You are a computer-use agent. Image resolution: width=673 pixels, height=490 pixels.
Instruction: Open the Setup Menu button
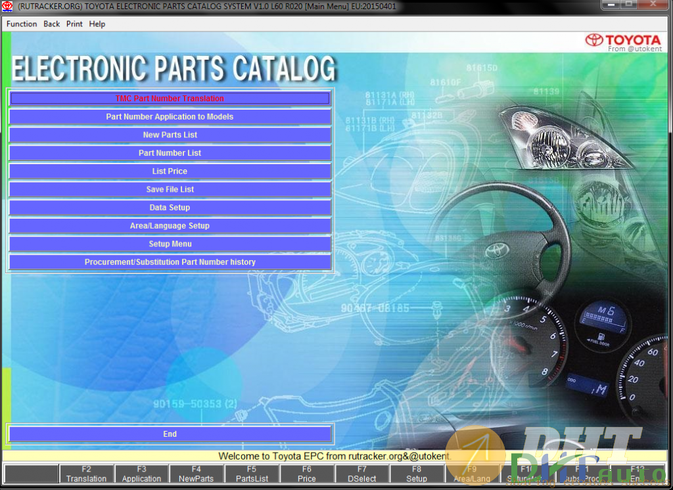tap(170, 244)
